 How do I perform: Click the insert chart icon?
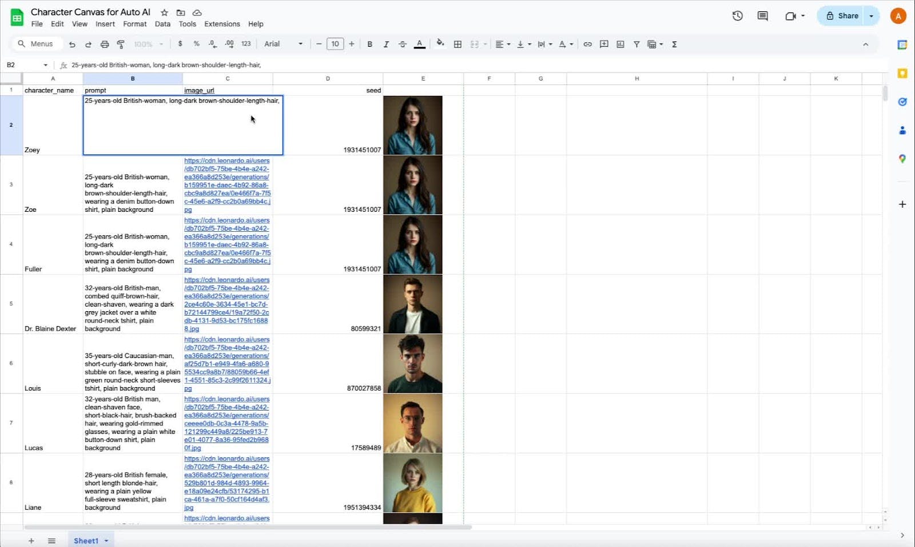point(620,44)
